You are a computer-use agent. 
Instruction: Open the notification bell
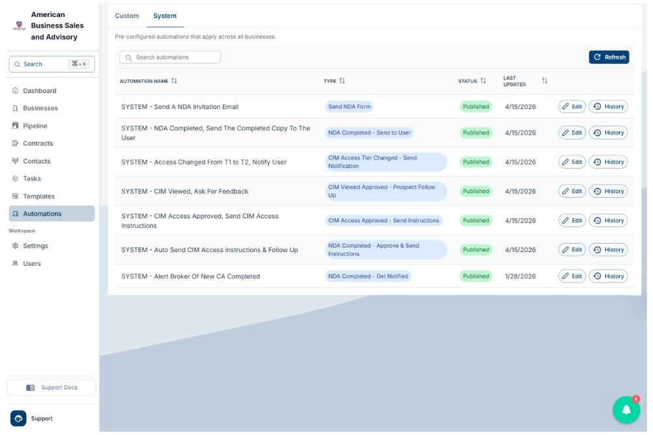(x=626, y=410)
